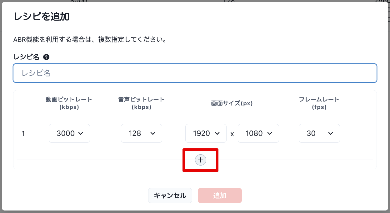Expand the 音声ビットレート dropdown showing 128
390x213 pixels.
pos(142,133)
